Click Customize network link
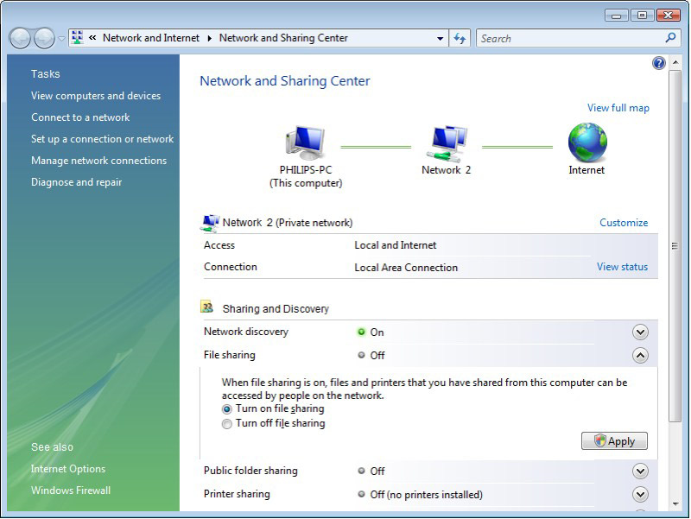This screenshot has height=519, width=691. tap(624, 223)
